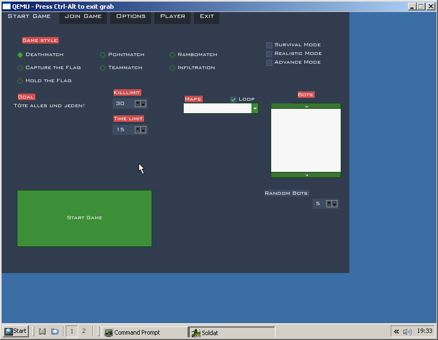Increase the Random Bots count arrow

pos(328,203)
